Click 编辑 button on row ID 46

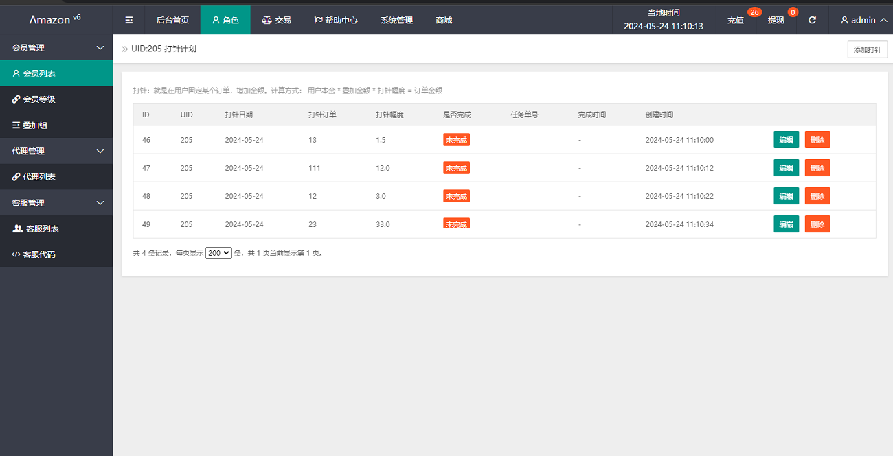(x=786, y=139)
